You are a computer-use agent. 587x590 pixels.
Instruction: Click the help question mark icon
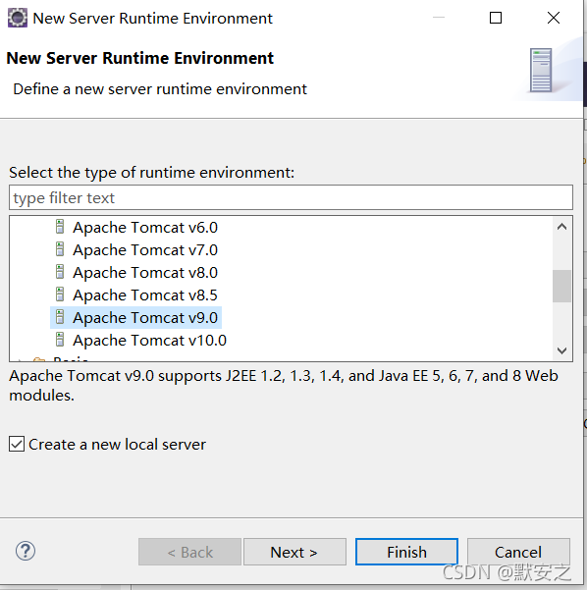[26, 552]
